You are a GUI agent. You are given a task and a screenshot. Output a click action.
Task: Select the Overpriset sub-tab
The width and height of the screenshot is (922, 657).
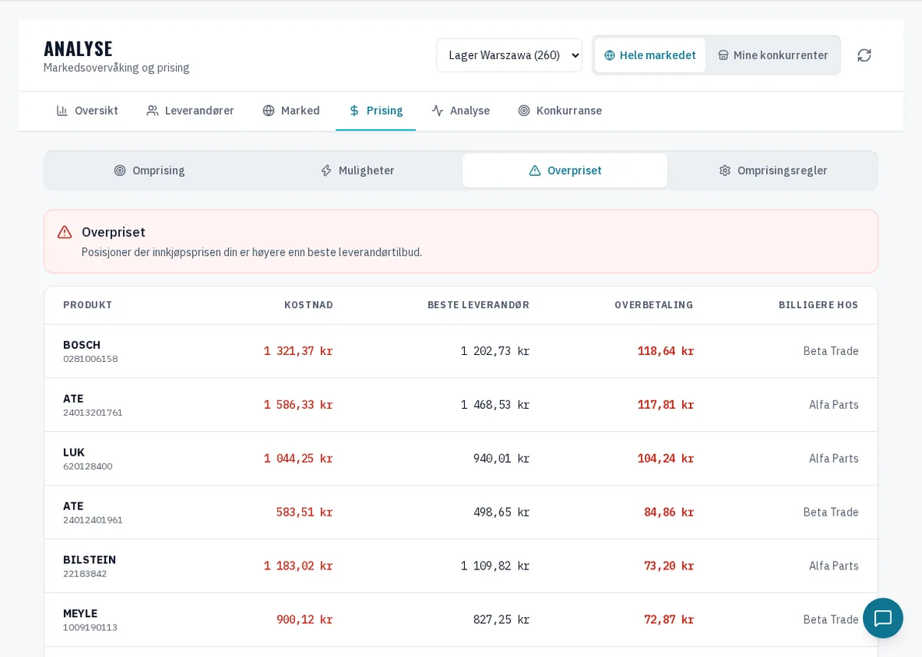[x=565, y=171]
